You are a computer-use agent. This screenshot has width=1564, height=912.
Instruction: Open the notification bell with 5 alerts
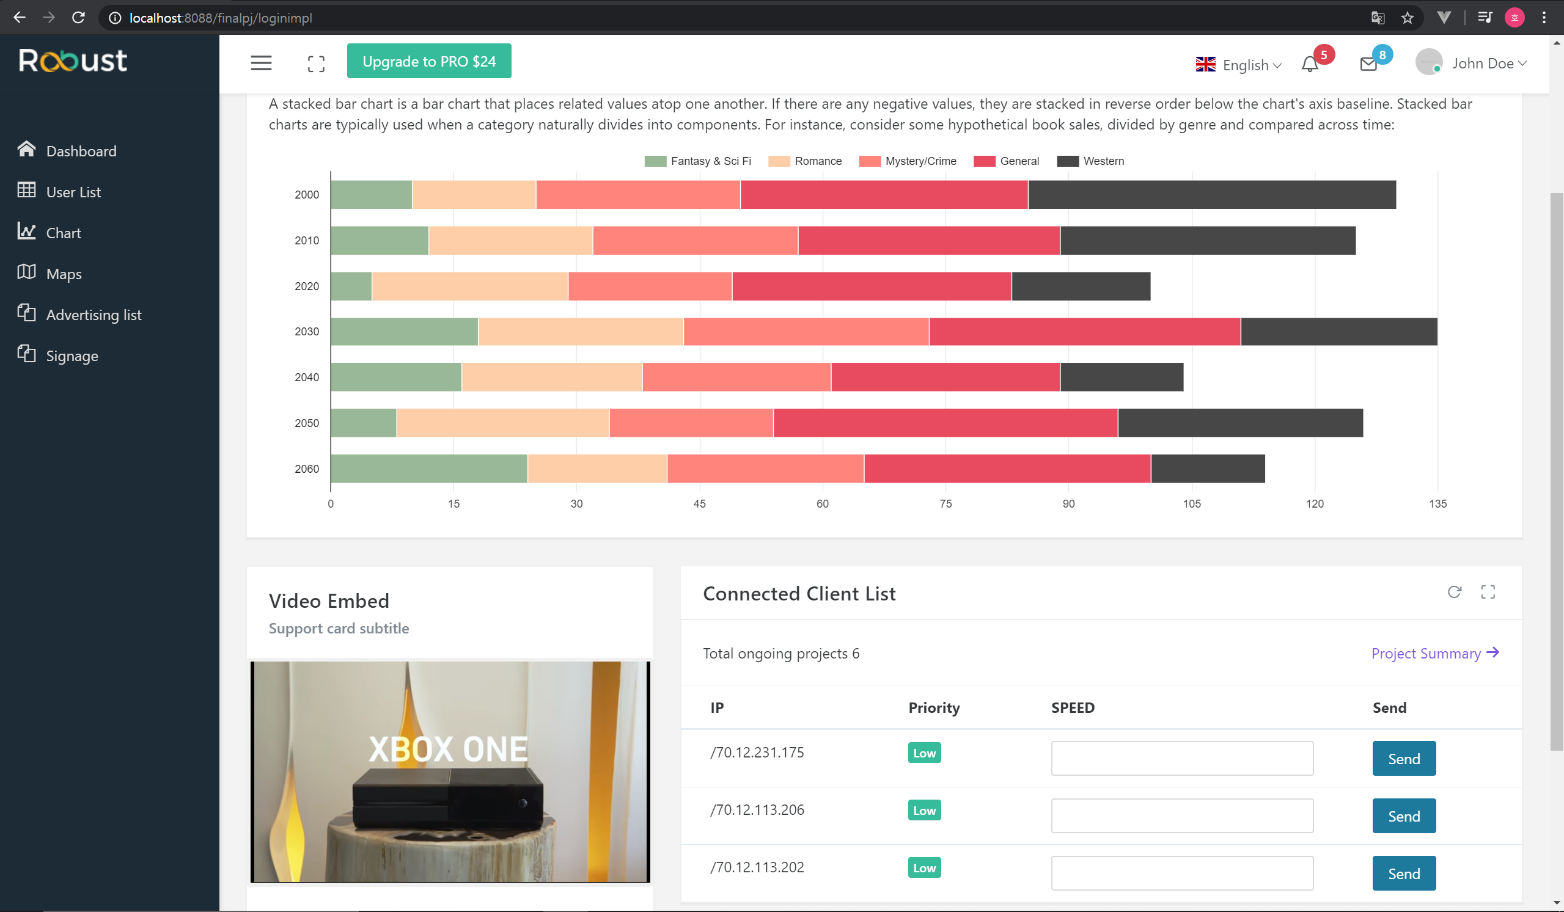tap(1310, 64)
